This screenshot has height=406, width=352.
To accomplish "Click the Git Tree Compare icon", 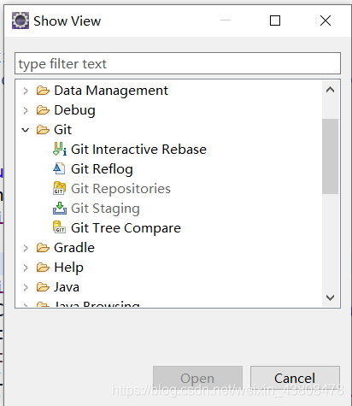I will [x=59, y=227].
